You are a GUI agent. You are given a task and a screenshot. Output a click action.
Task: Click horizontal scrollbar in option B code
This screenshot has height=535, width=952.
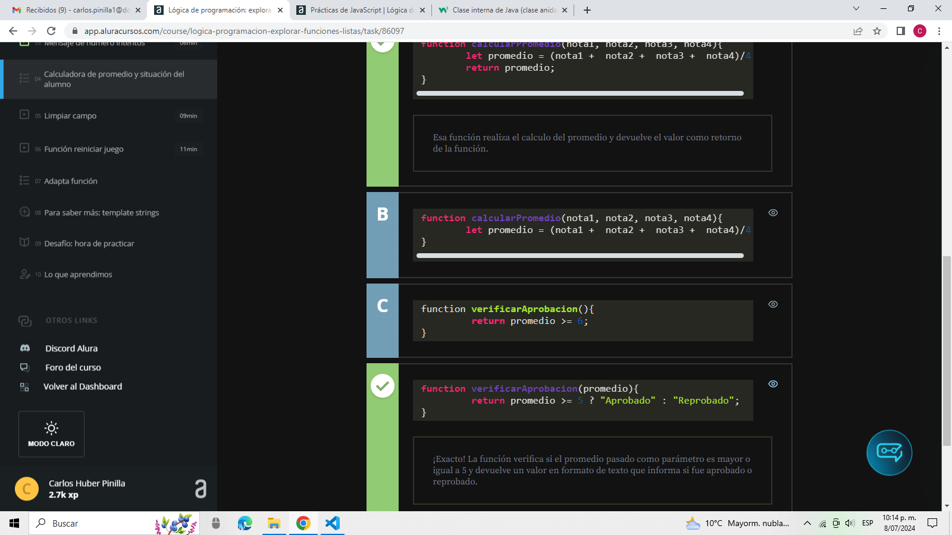[580, 256]
